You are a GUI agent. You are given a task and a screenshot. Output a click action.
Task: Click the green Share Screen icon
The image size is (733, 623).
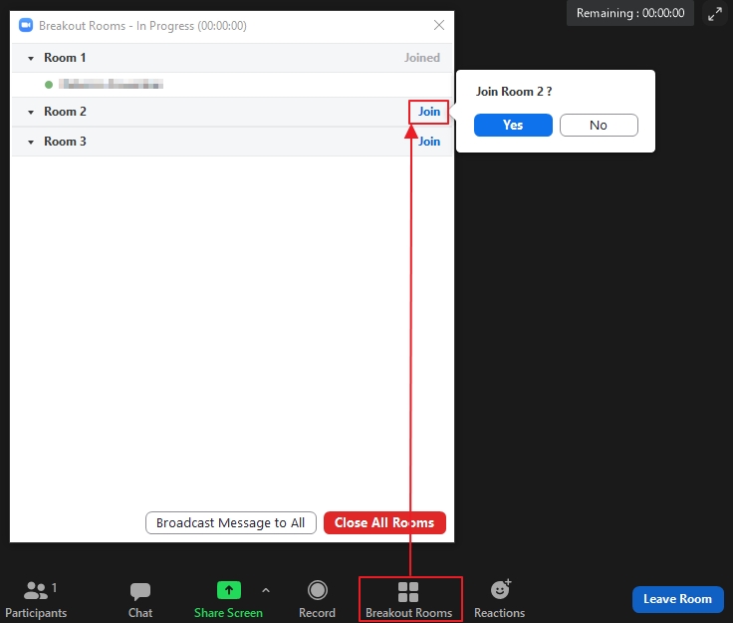coord(229,590)
